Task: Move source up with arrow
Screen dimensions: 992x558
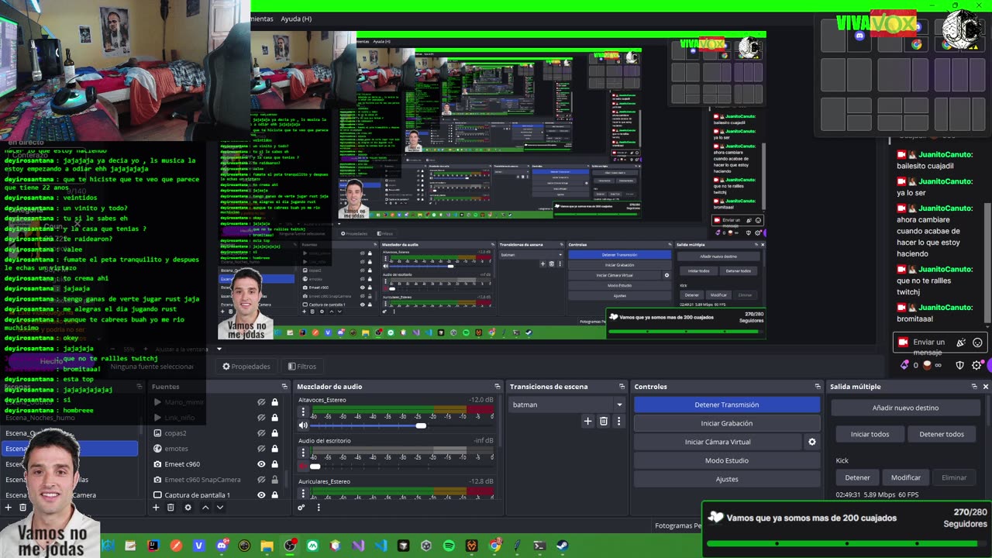Action: click(x=205, y=508)
